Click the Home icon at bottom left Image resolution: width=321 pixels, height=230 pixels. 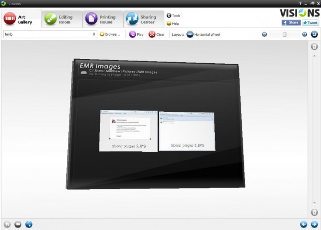point(7,224)
